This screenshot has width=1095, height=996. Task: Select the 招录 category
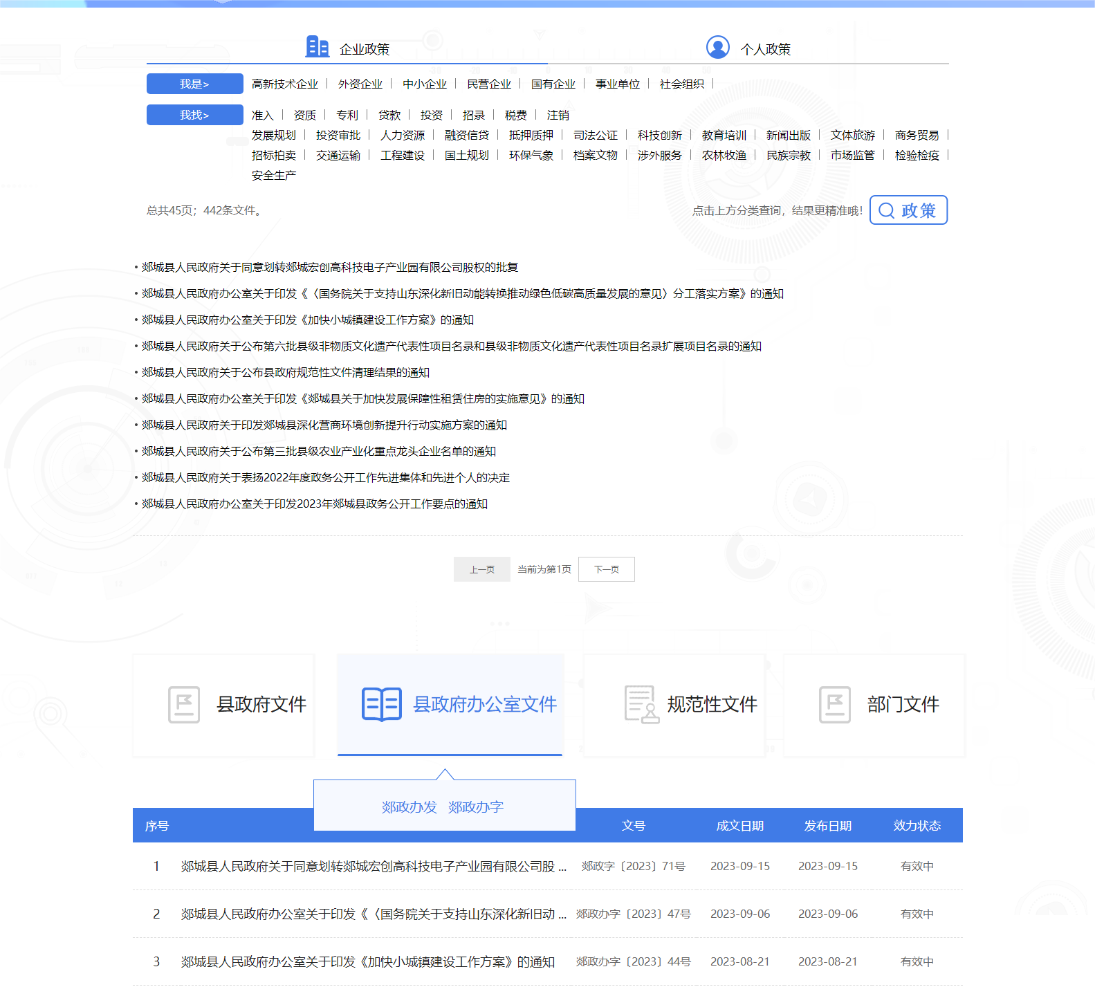[x=474, y=115]
